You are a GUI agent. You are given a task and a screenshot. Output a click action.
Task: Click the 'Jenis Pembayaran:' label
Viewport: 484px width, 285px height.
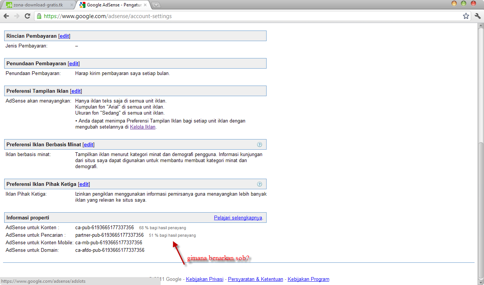coord(26,46)
